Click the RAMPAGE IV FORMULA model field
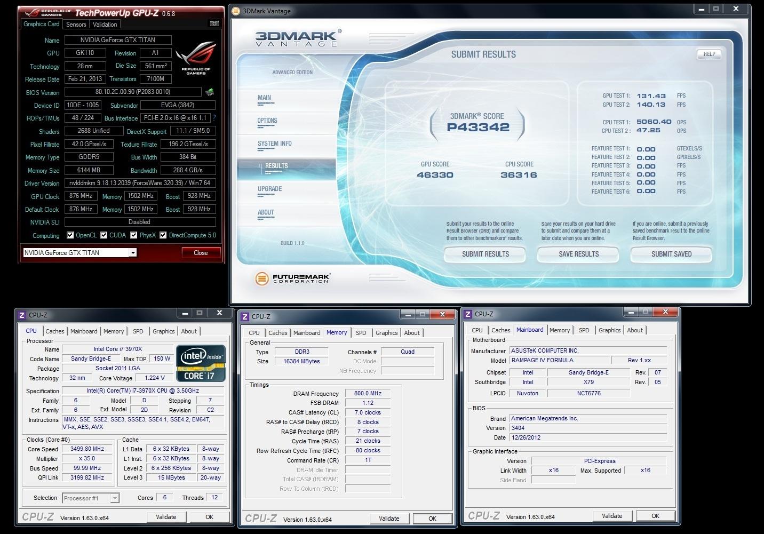Image resolution: width=764 pixels, height=534 pixels. pos(559,360)
